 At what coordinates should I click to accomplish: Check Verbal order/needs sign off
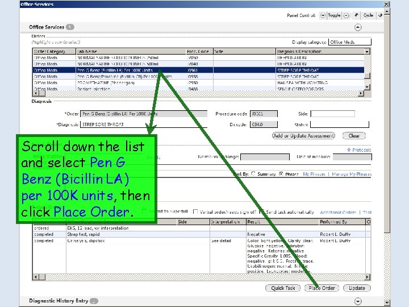click(x=195, y=211)
